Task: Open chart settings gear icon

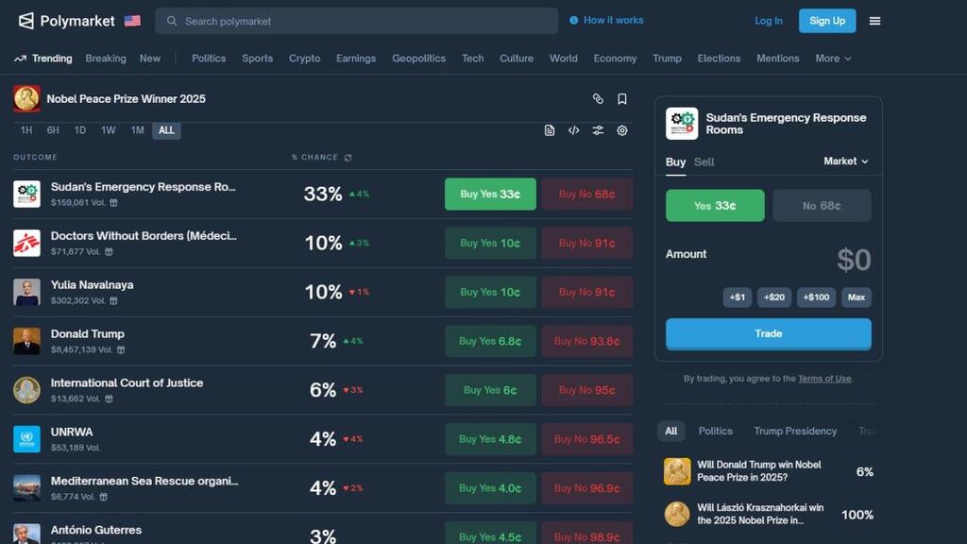Action: (622, 130)
